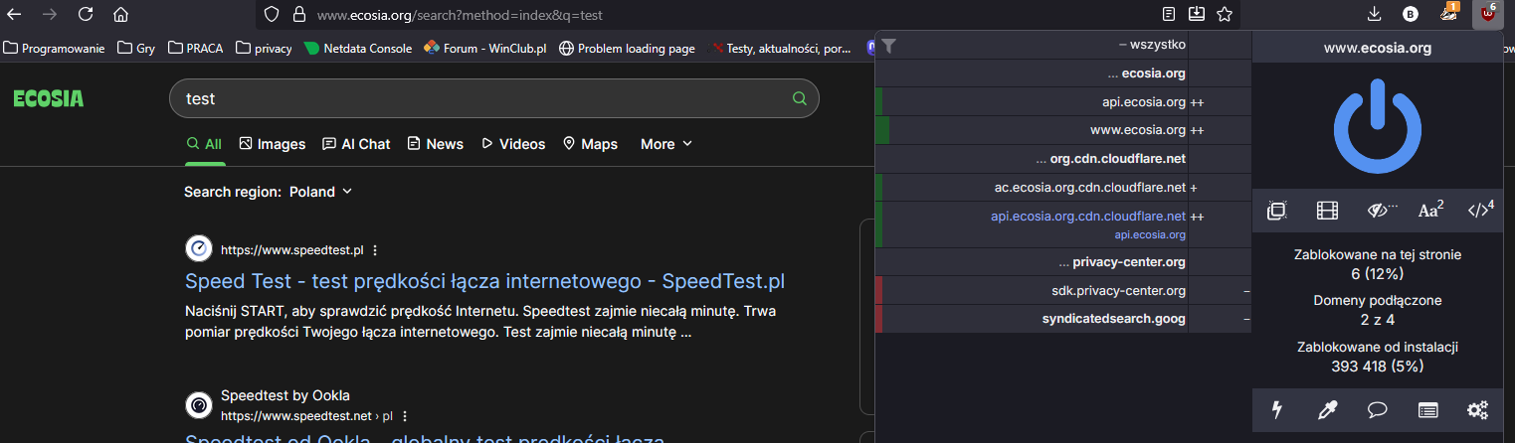Image resolution: width=1515 pixels, height=443 pixels.
Task: Enter element zapper mode (lightning icon)
Action: (x=1277, y=410)
